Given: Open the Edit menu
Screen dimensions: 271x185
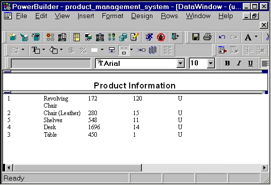Looking at the screenshot, I should point(41,16).
